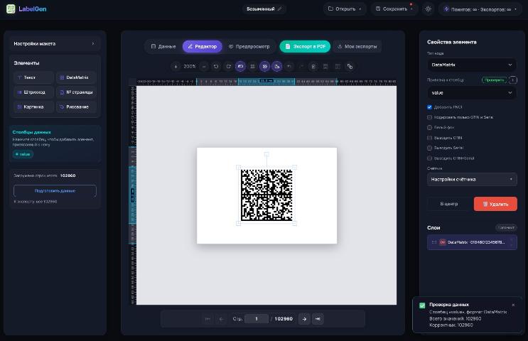Screen dimensions: 528x341
Task: Select the DataMatrix layer in Слои
Action: (x=472, y=242)
